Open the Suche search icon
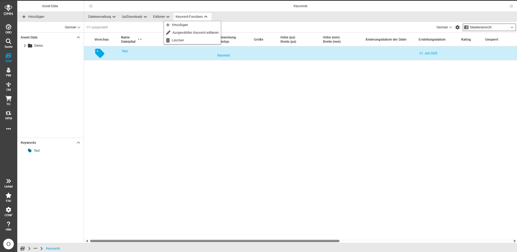The image size is (517, 252). [x=9, y=43]
